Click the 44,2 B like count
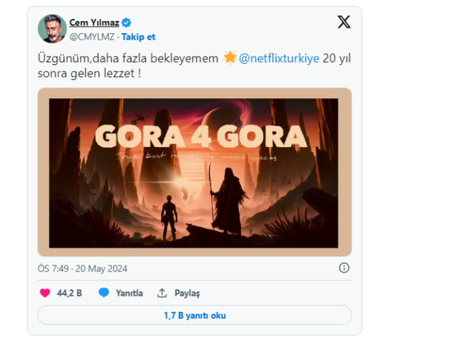Viewport: 453px width, 341px height. tap(70, 293)
